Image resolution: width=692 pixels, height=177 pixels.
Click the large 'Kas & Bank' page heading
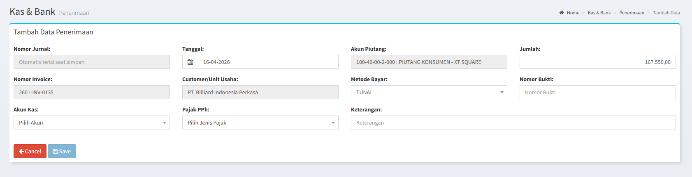[x=33, y=11]
